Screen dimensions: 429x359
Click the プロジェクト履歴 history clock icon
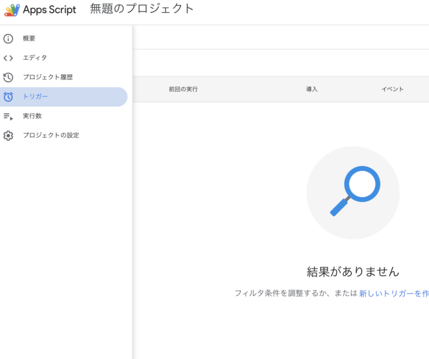tap(8, 77)
